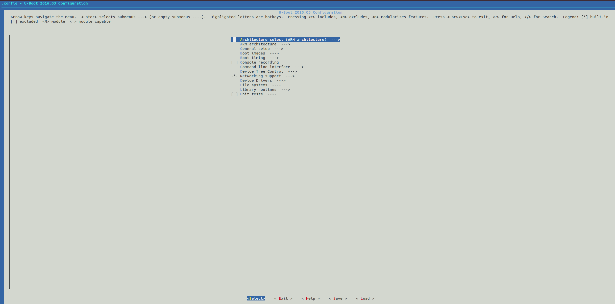Open the Device Drivers submenu
Screen dimensions: 615x304
(x=262, y=80)
